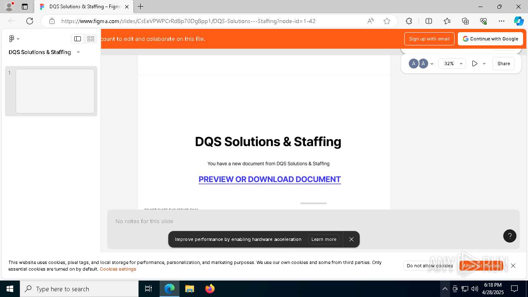The image size is (528, 297).
Task: Open a new browser tab
Action: pyautogui.click(x=141, y=7)
